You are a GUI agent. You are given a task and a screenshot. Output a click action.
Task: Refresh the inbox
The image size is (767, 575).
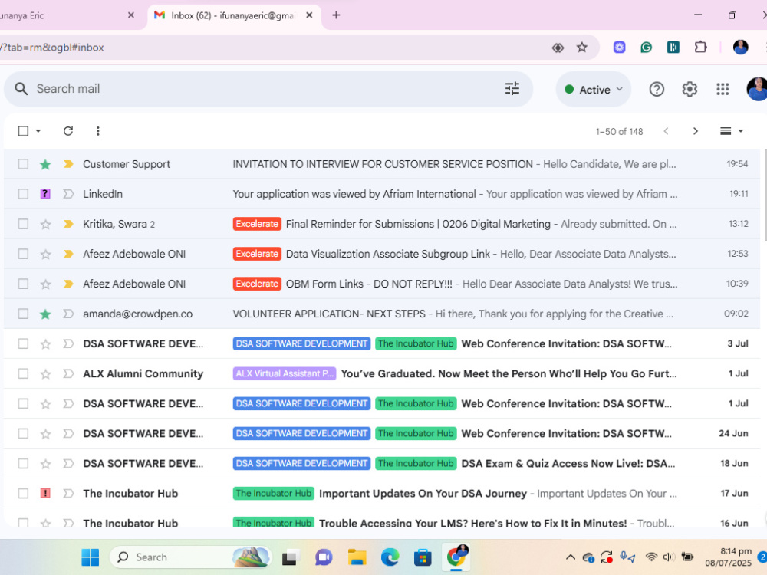68,131
